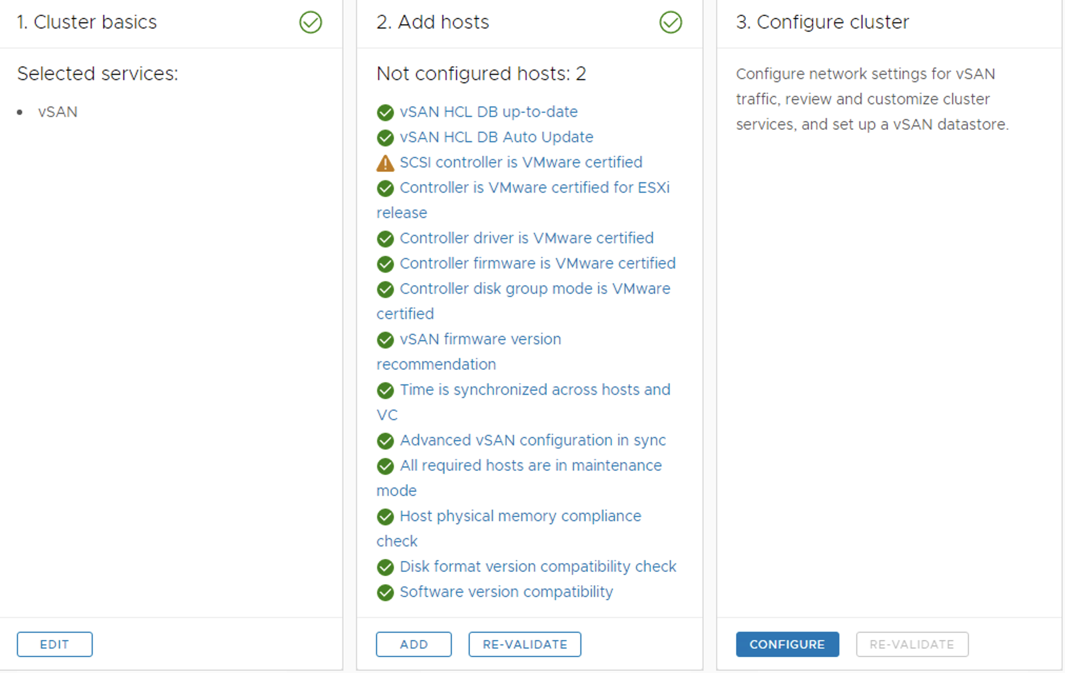The image size is (1065, 673).
Task: Click the Cluster basics completed checkmark icon
Action: pyautogui.click(x=310, y=22)
